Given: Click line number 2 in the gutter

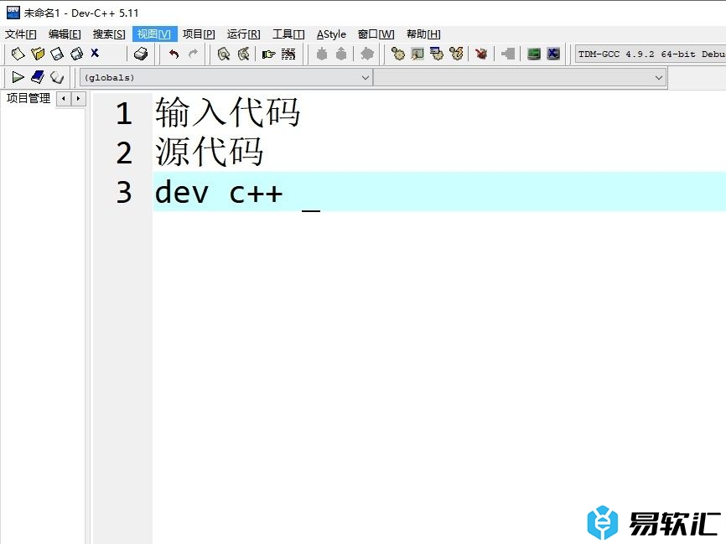Looking at the screenshot, I should coord(123,153).
